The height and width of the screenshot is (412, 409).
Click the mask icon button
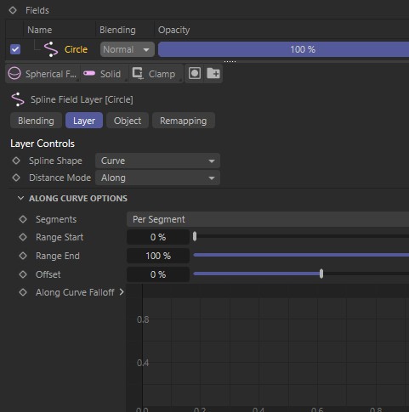point(195,73)
